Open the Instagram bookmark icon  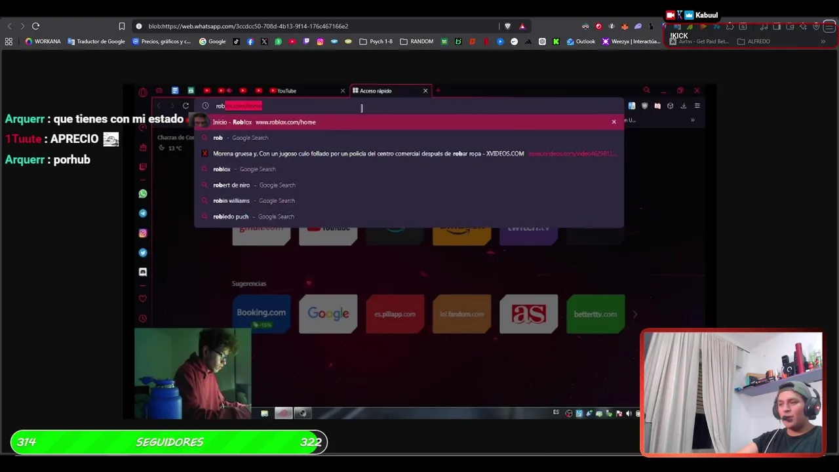[x=320, y=41]
